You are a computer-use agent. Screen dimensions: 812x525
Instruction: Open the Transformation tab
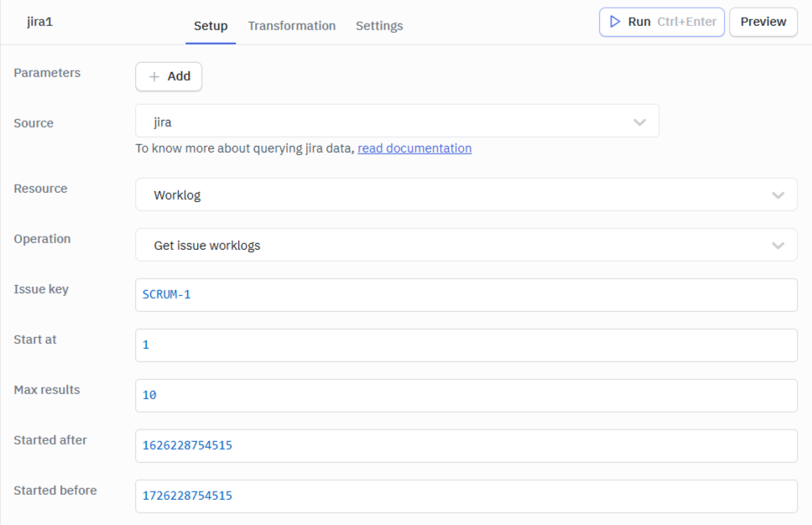292,26
